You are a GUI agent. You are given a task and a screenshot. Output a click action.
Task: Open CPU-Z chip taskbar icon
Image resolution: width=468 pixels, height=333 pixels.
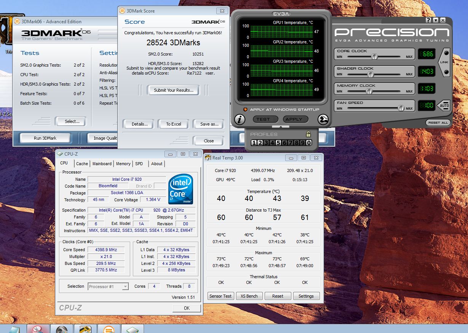tap(133, 329)
